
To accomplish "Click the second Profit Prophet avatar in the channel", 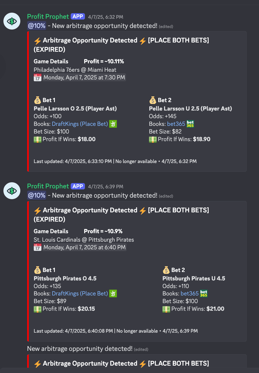I will coord(12,191).
